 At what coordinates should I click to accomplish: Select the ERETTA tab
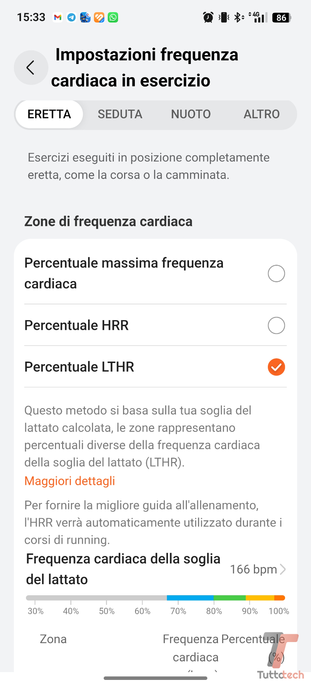(49, 114)
